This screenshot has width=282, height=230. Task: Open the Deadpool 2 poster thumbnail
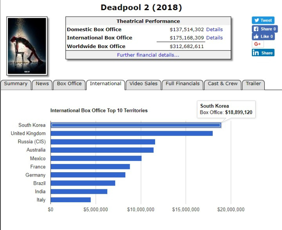pyautogui.click(x=27, y=46)
